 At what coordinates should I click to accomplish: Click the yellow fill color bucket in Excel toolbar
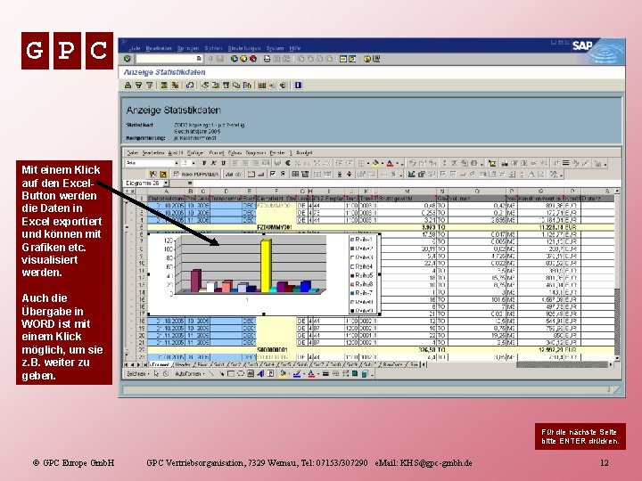(375, 163)
